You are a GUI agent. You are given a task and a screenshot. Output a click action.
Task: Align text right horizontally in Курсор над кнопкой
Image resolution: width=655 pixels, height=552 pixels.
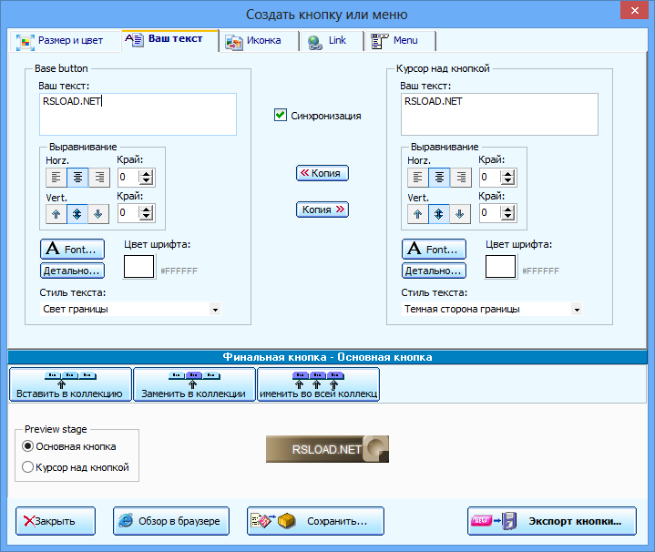click(x=461, y=178)
